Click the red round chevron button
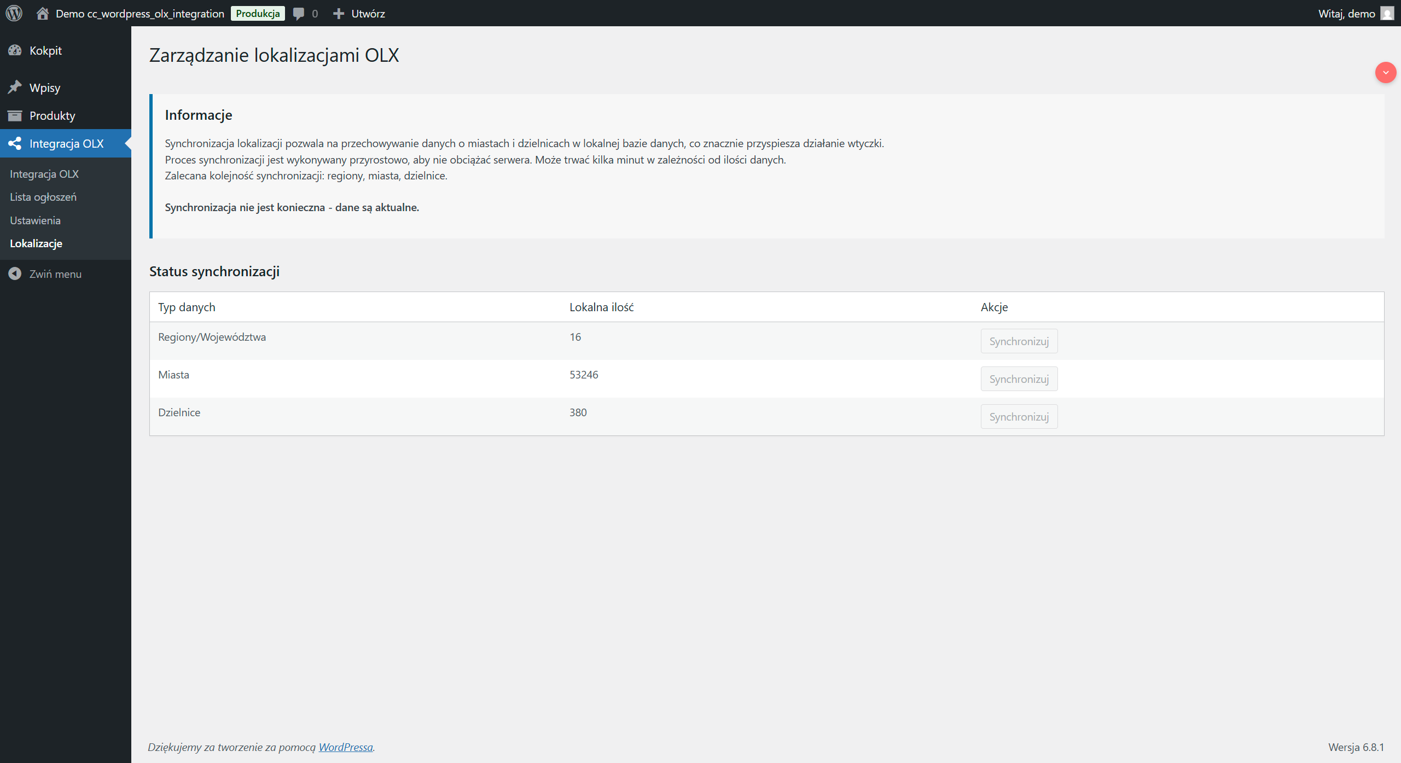1401x763 pixels. (x=1385, y=72)
